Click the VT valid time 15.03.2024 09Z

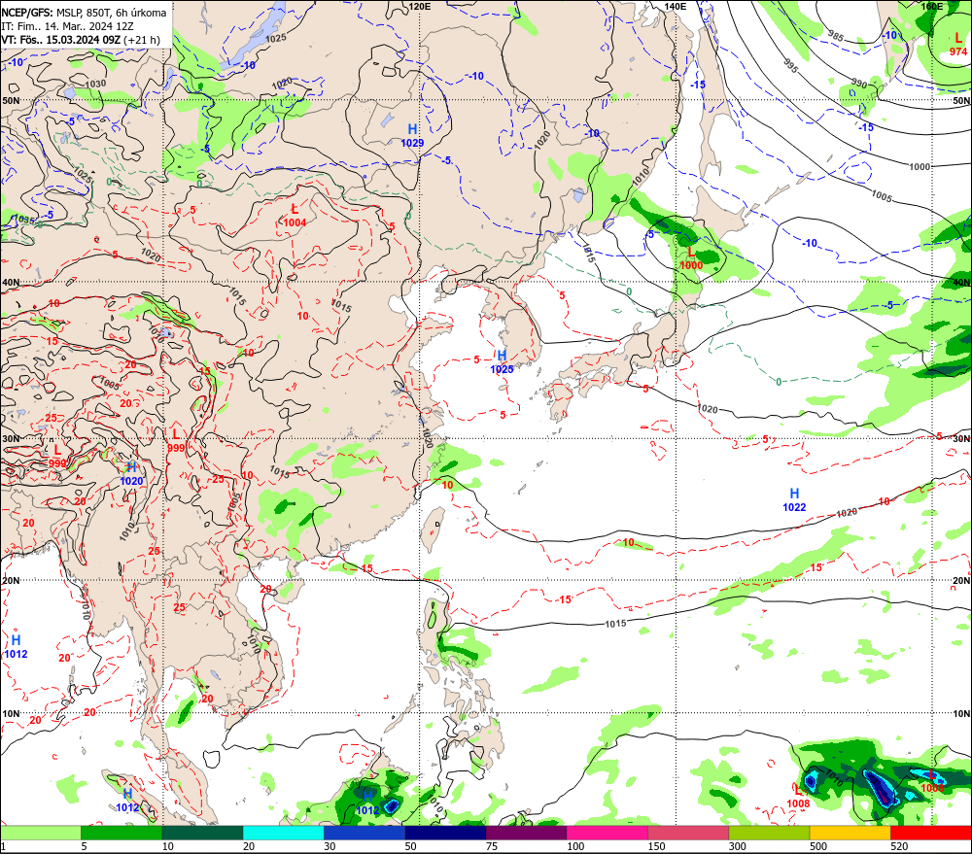click(81, 40)
